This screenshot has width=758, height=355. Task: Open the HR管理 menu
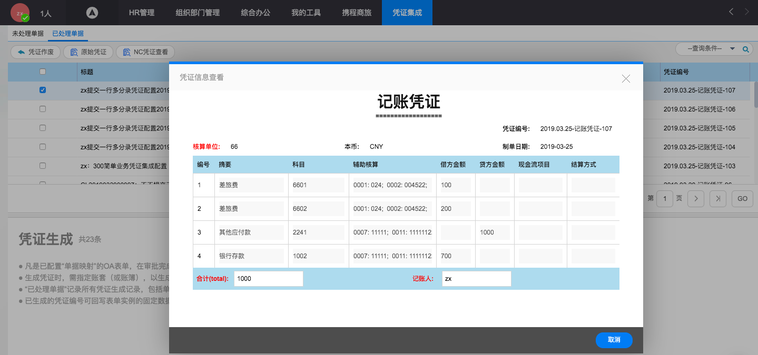[x=142, y=13]
